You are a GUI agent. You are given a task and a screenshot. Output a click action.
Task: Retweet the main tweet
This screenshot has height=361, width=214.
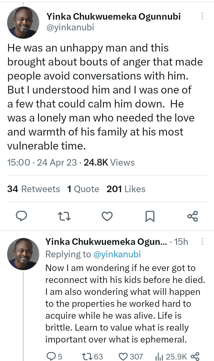(64, 216)
